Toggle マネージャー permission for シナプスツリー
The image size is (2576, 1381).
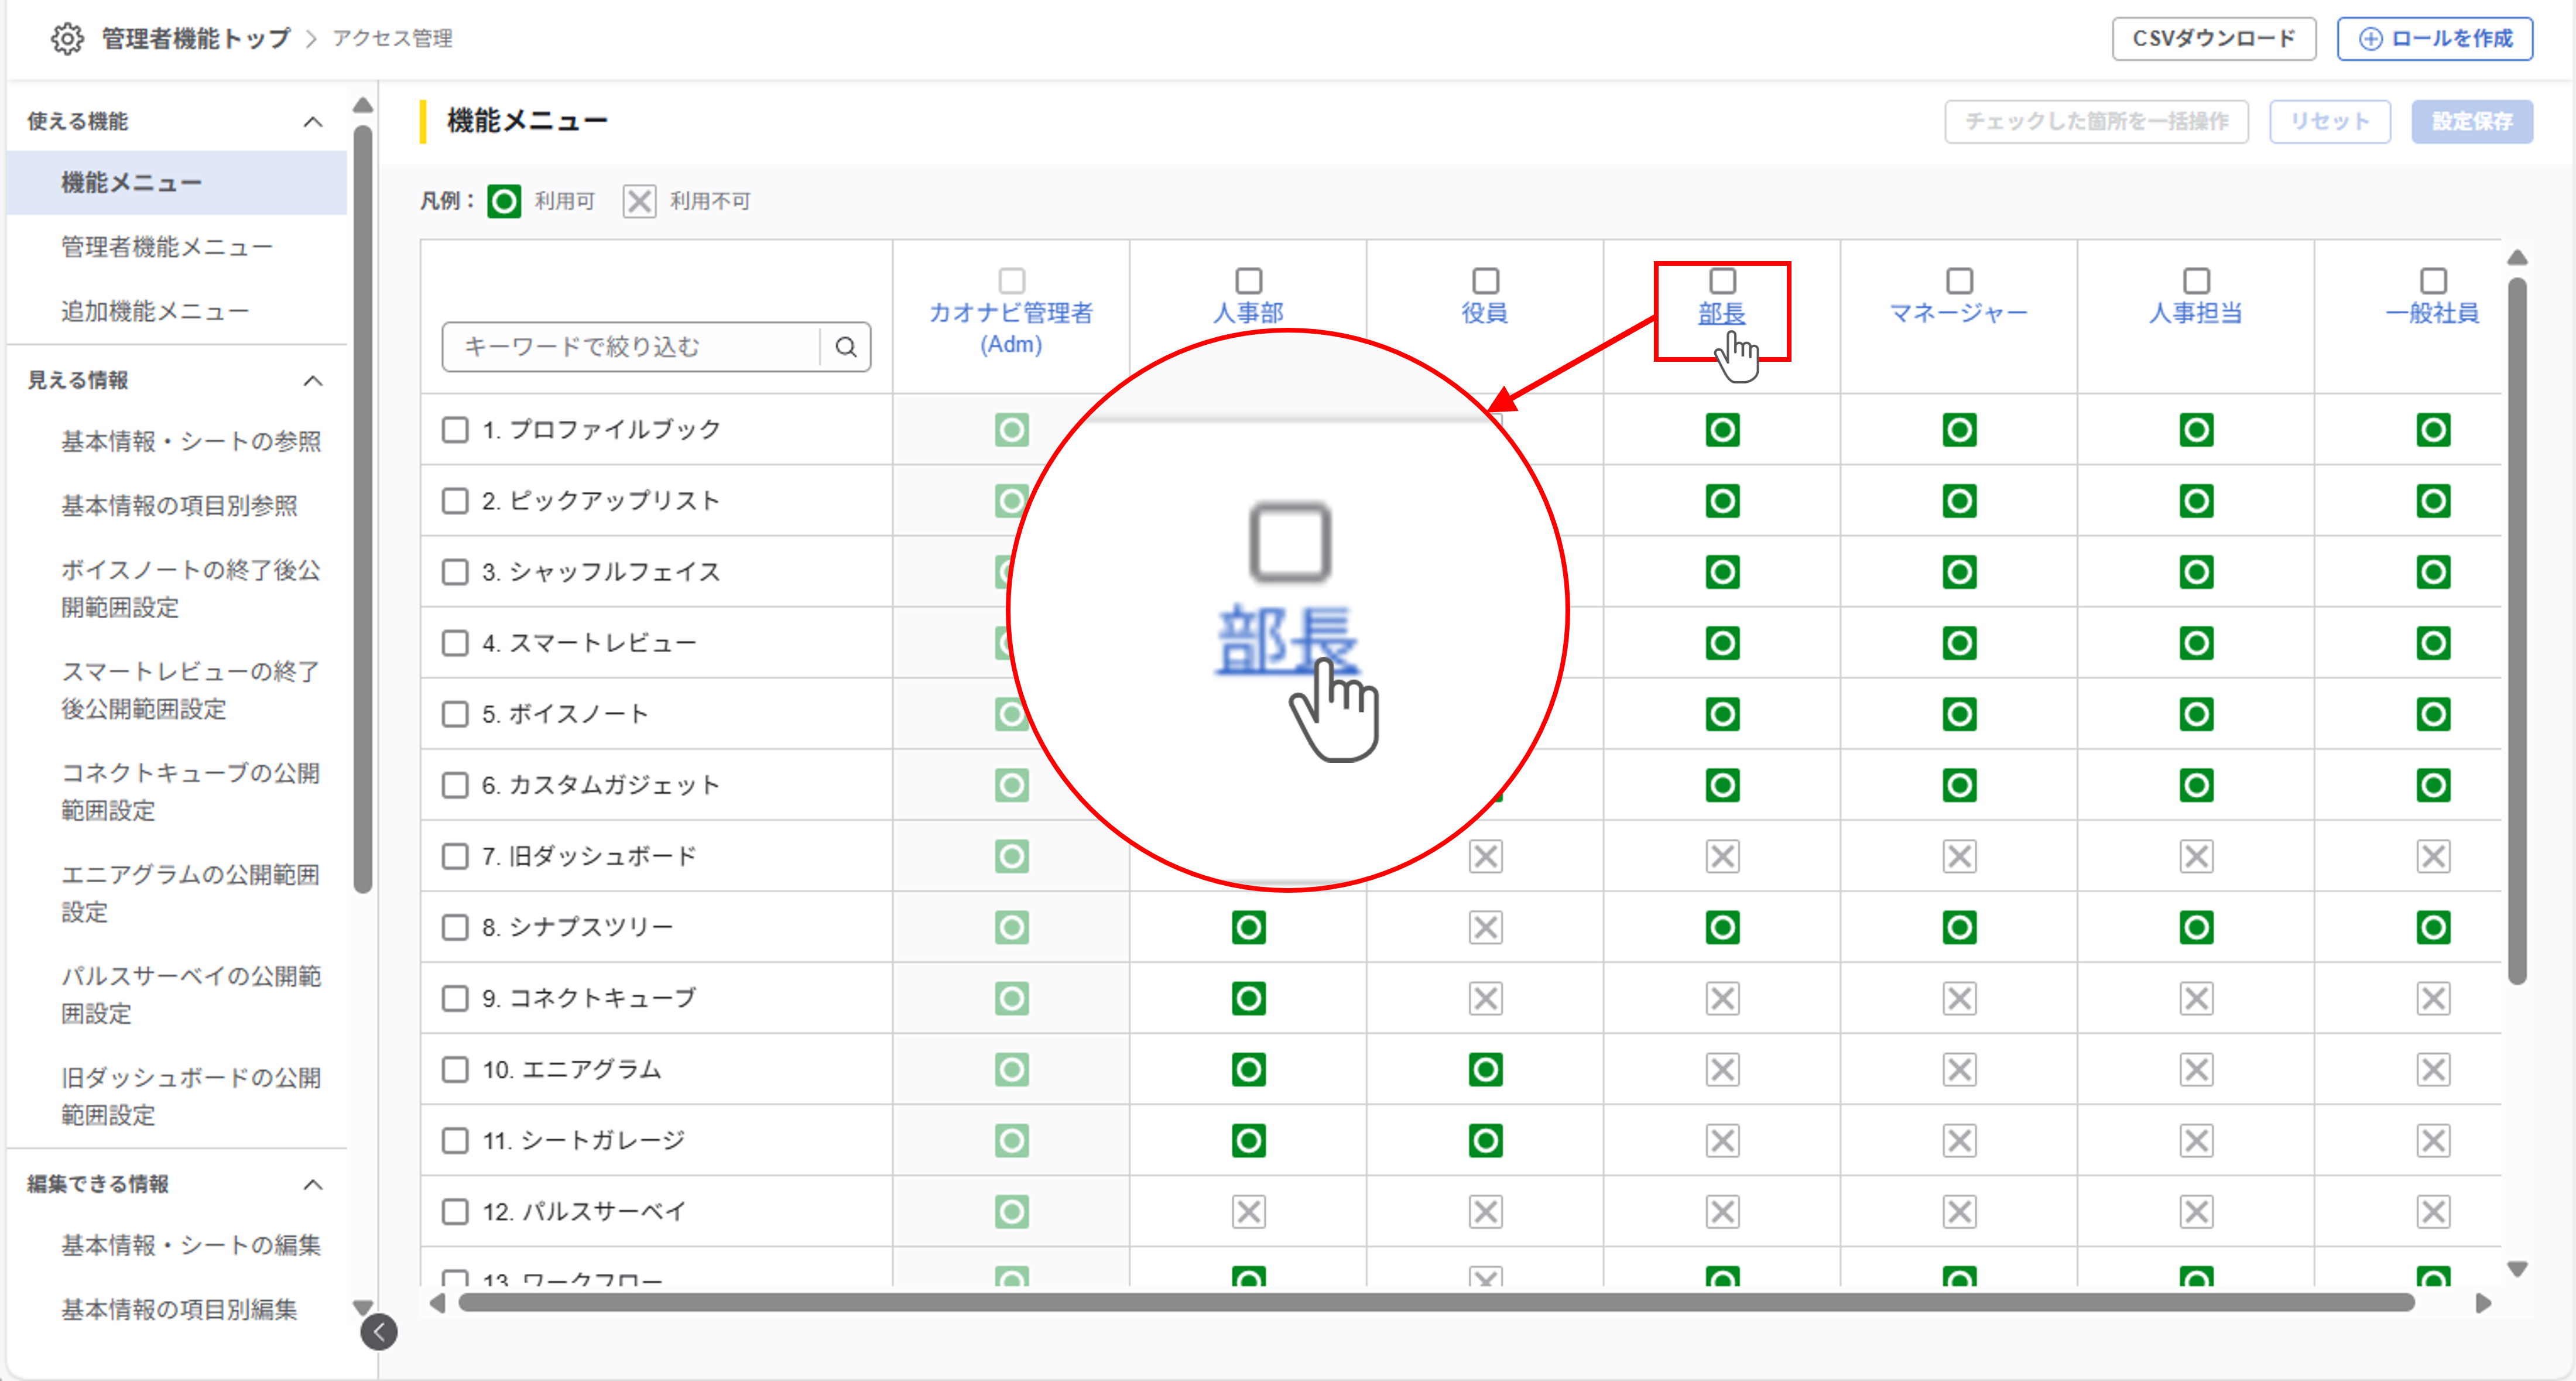[x=1959, y=927]
